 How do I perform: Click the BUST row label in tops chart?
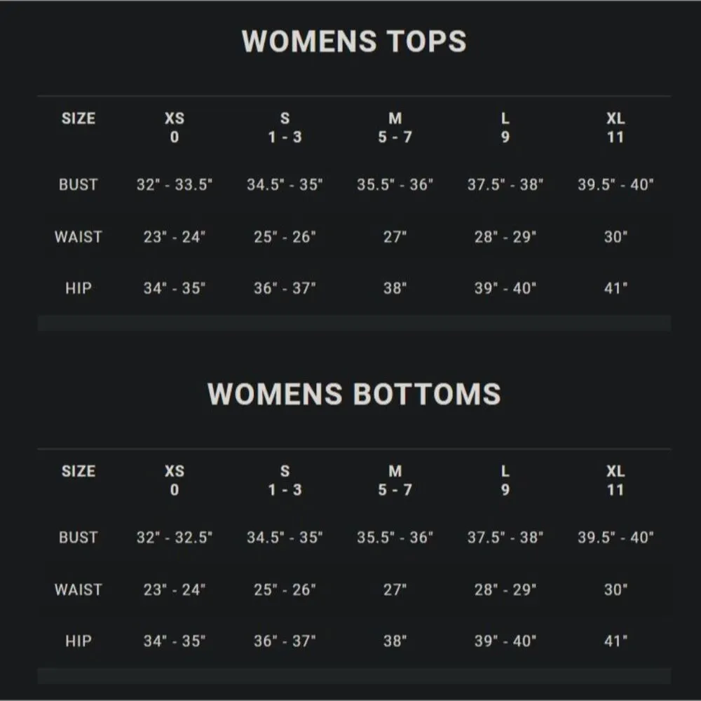(x=78, y=185)
